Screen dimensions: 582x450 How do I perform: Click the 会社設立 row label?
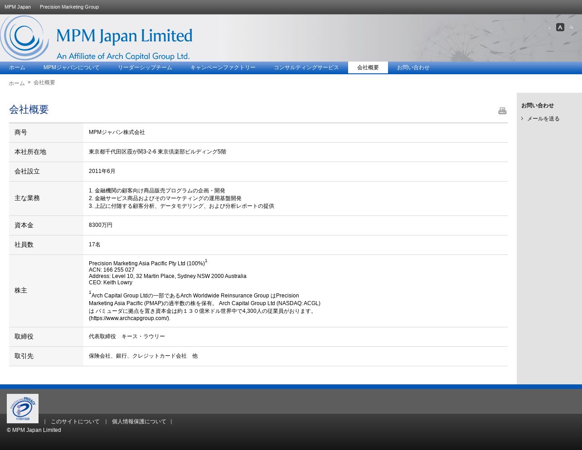pos(27,172)
